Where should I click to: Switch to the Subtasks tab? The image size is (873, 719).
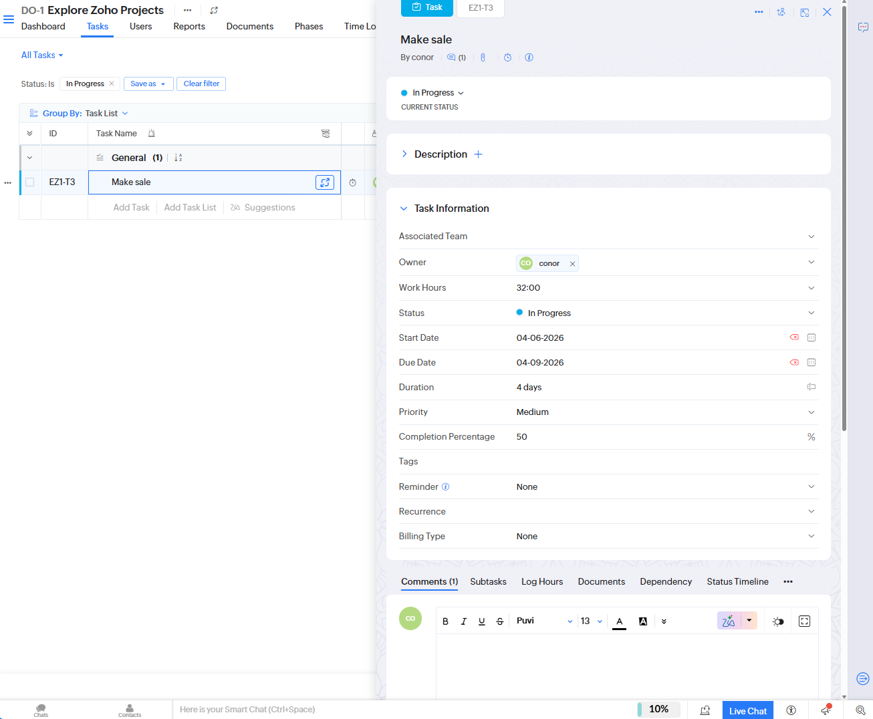tap(488, 581)
